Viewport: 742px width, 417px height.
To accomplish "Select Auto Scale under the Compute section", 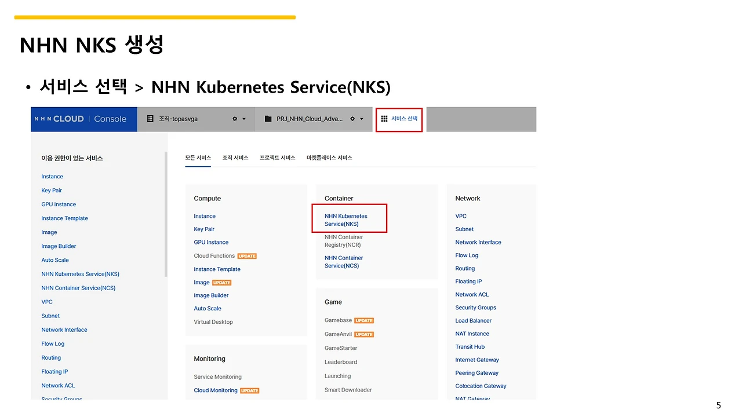I will pos(208,309).
